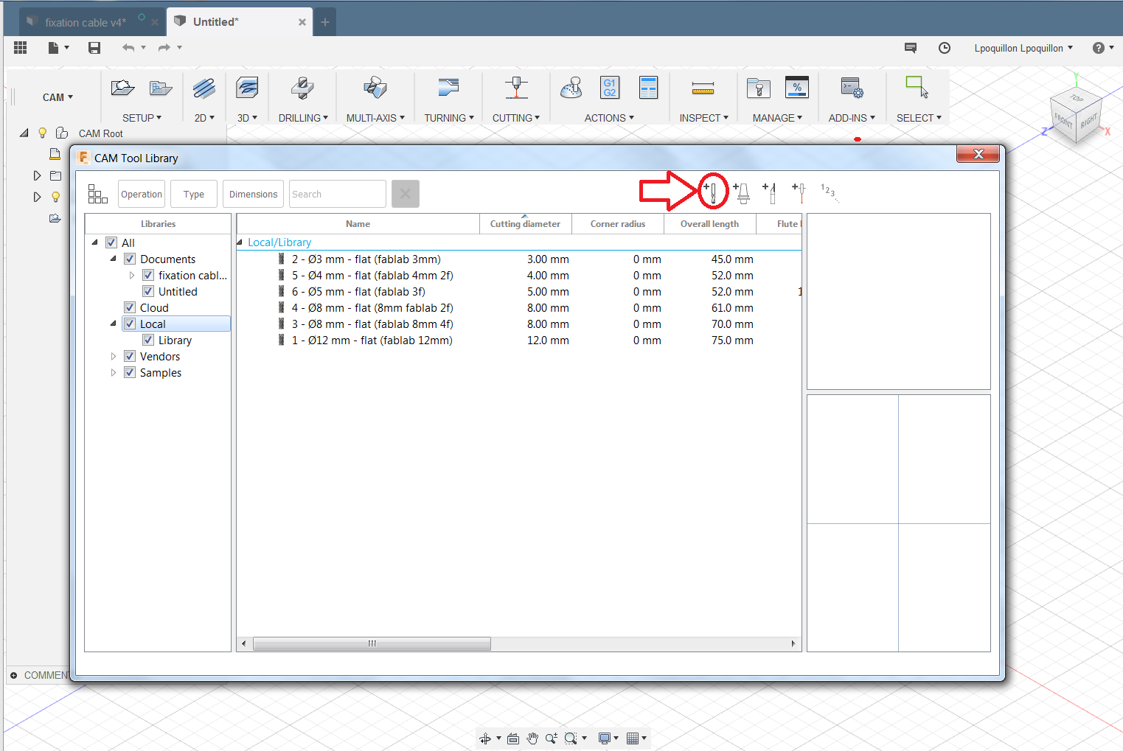
Task: Uncheck the Cloud library checkbox
Action: click(x=130, y=308)
